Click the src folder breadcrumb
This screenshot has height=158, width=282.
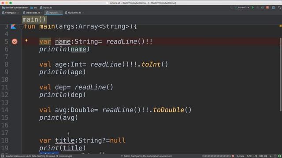(x=34, y=8)
